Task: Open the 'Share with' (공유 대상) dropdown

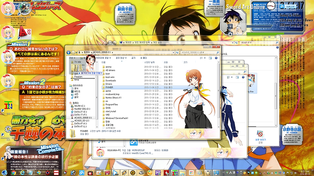Action: pyautogui.click(x=121, y=58)
